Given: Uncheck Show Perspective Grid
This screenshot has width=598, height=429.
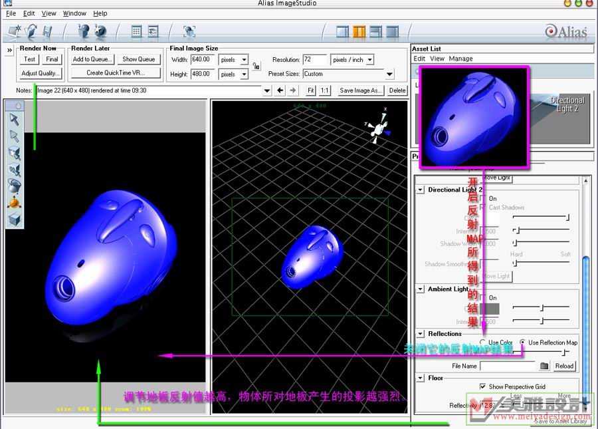Looking at the screenshot, I should click(483, 386).
